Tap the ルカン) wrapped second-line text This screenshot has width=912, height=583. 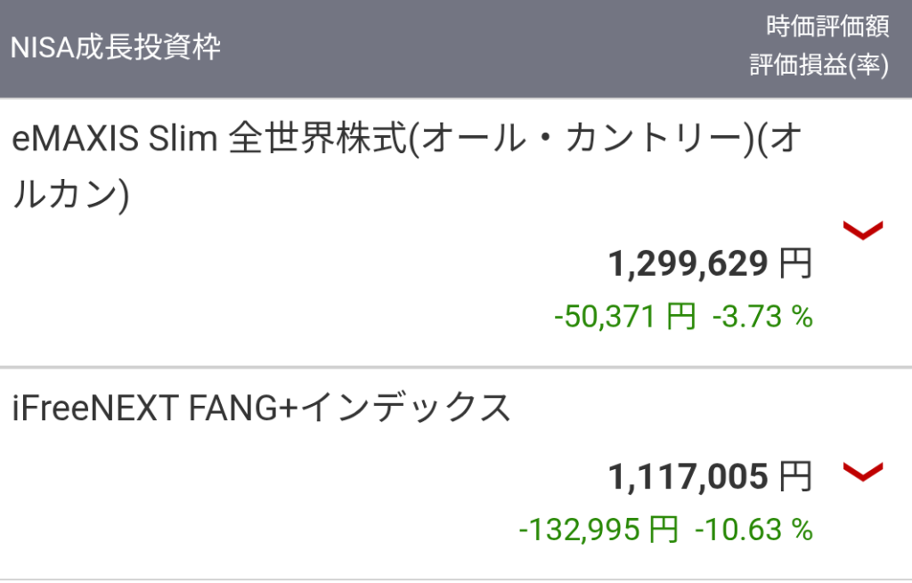click(x=71, y=192)
